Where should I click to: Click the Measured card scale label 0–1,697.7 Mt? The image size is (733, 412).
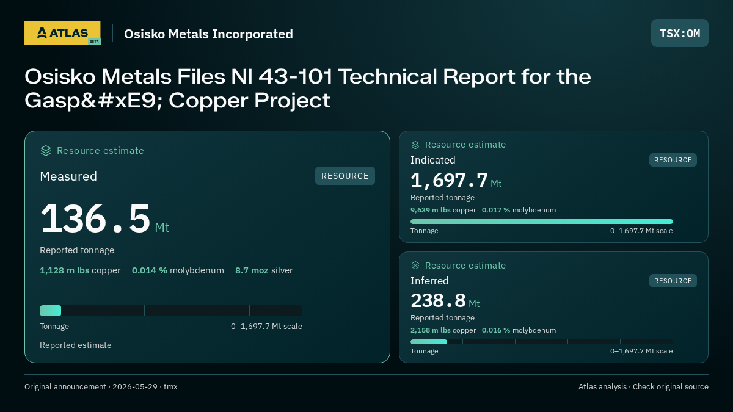click(266, 327)
